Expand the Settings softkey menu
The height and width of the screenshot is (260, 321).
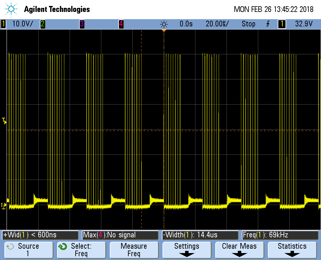click(x=187, y=250)
